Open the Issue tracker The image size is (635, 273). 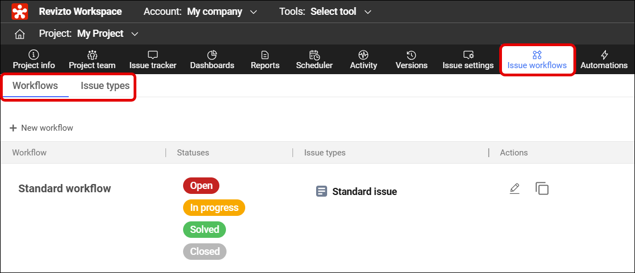(153, 60)
